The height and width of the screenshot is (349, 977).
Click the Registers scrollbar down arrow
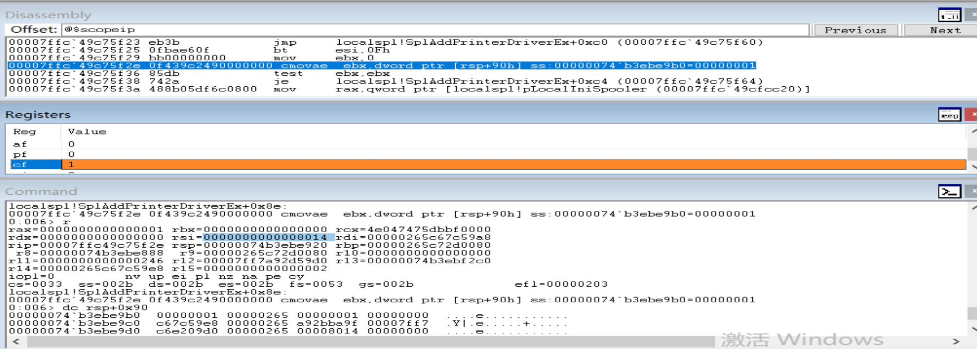point(972,167)
